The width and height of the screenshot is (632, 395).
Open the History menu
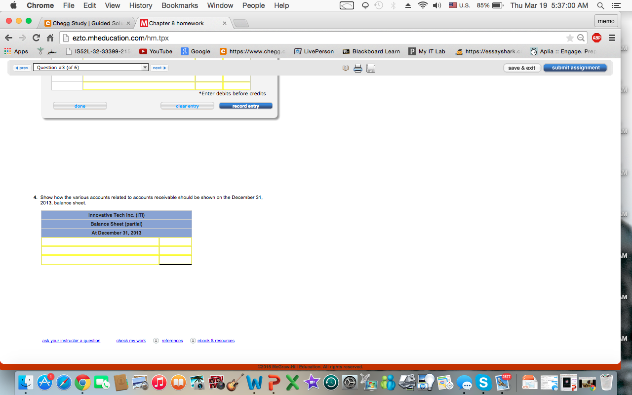tap(141, 5)
